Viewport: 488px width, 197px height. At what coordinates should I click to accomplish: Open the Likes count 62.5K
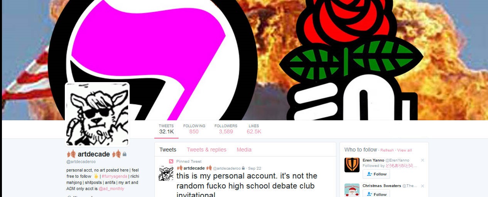pos(254,129)
